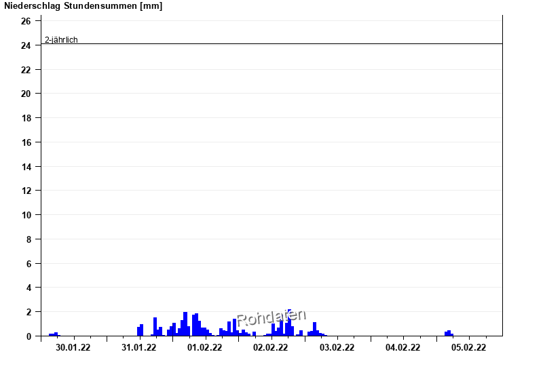Click the small rainfall bars before 05.02.22

(449, 334)
